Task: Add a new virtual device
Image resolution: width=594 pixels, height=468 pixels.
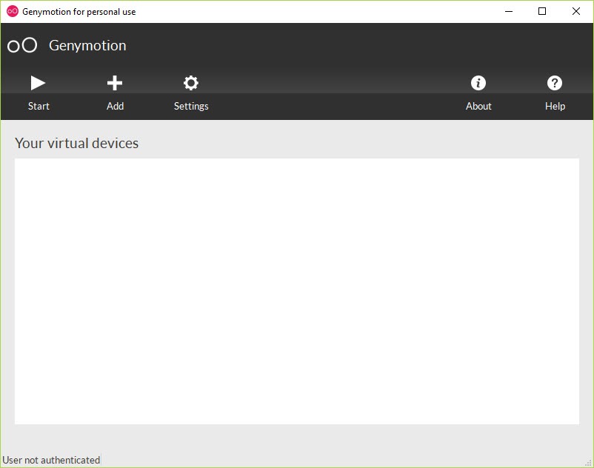Action: click(x=115, y=93)
